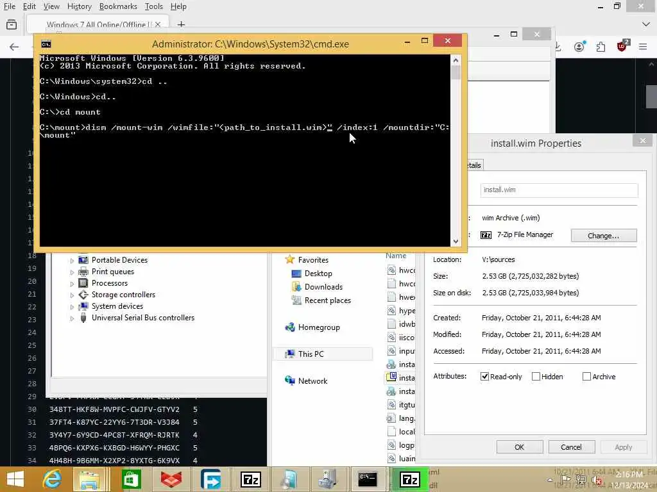Screen dimensions: 657x492
Task: Click the 7-Zip File Manager icon in Properties
Action: click(x=486, y=235)
